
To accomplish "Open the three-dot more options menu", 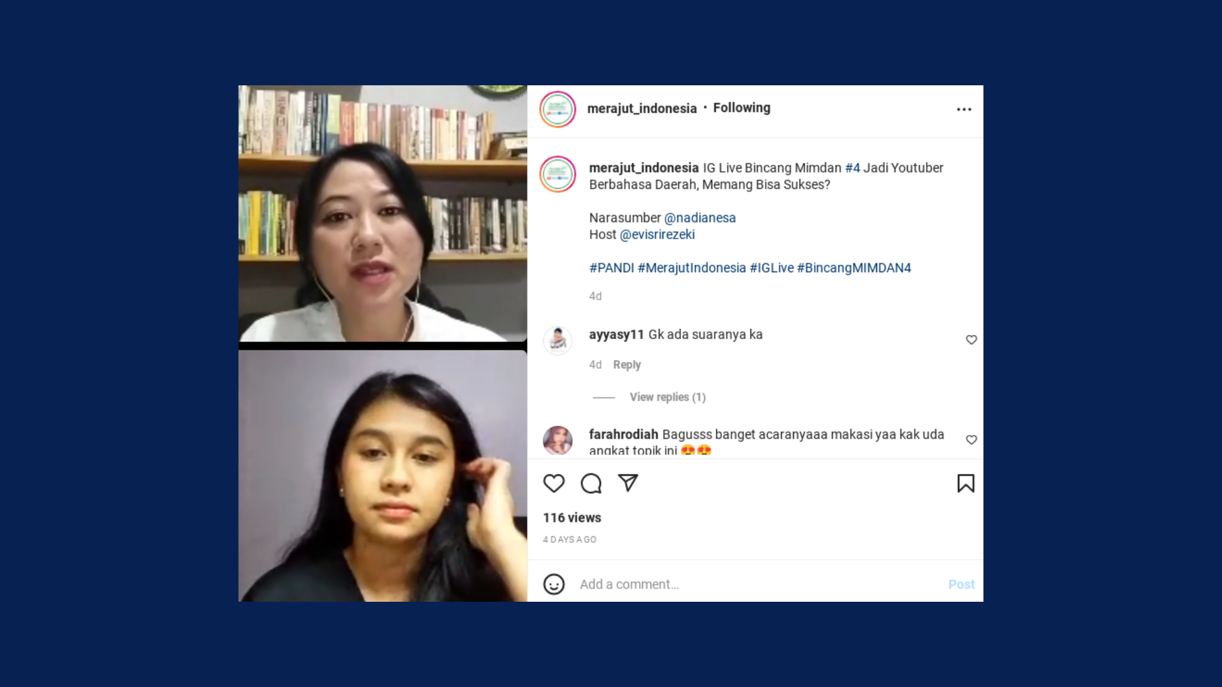I will pyautogui.click(x=964, y=109).
